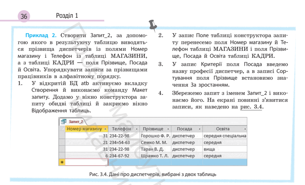
Task: Click the query icon on Запит_2 tab
Action: 64,121
